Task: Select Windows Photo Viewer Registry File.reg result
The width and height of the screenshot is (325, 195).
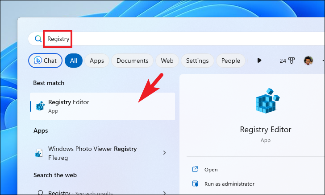Action: point(102,153)
